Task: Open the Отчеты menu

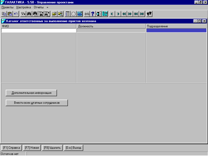Action: [x=38, y=7]
